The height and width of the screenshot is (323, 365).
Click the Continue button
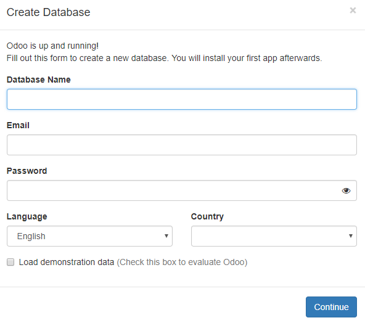coord(331,307)
